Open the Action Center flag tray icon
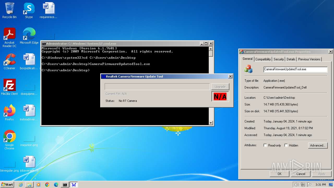 [309, 185]
